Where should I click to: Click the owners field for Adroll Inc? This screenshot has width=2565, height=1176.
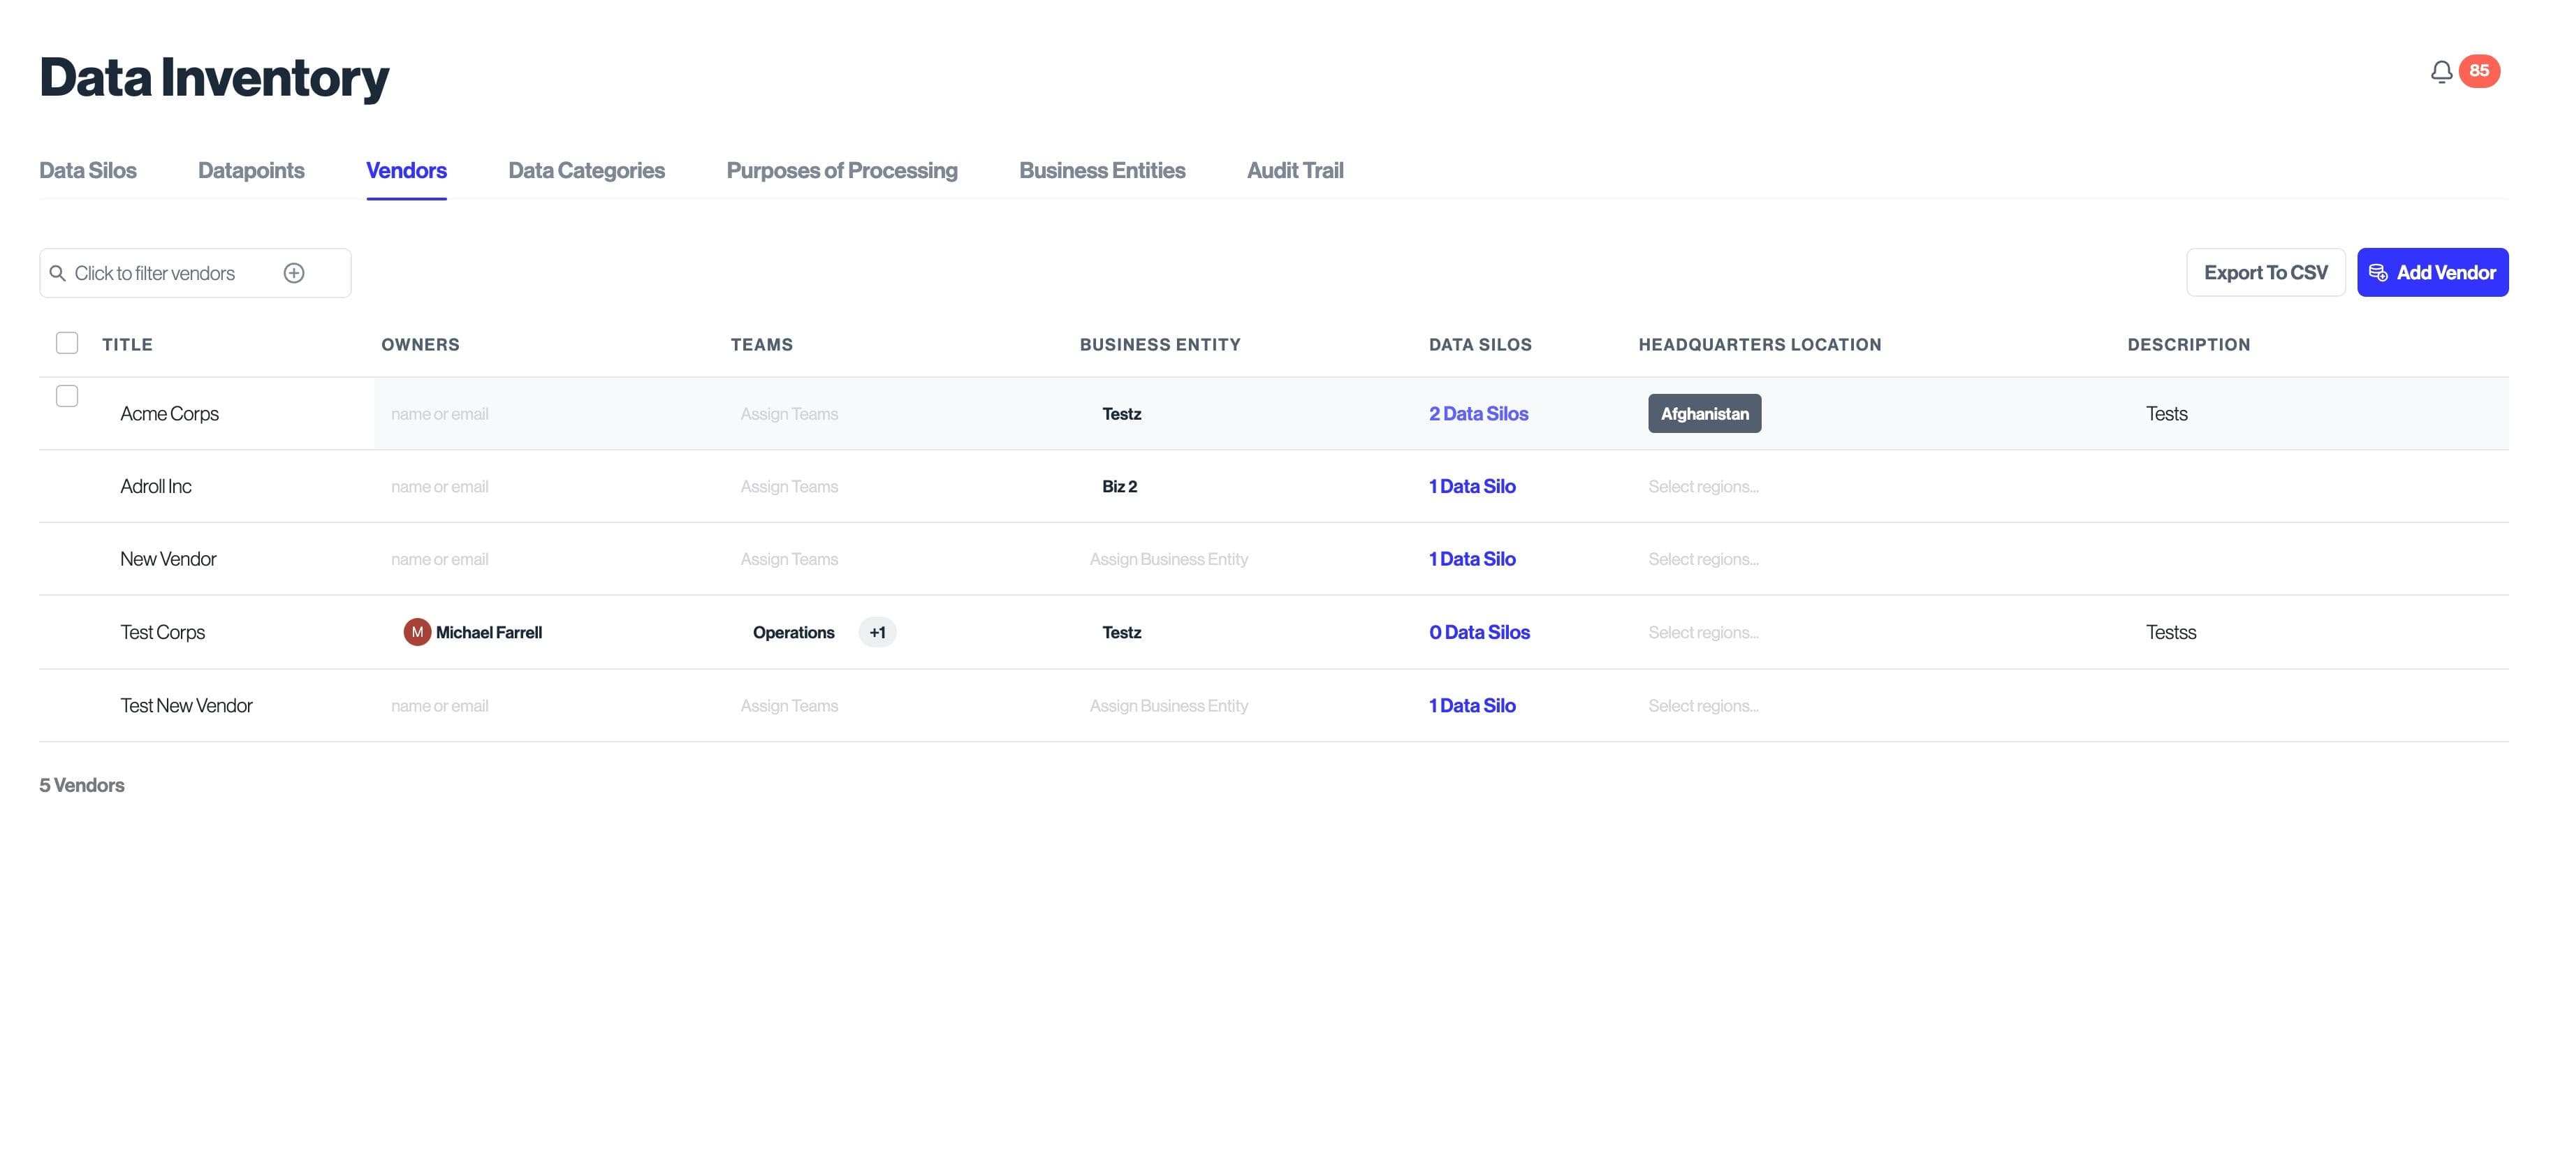click(439, 486)
